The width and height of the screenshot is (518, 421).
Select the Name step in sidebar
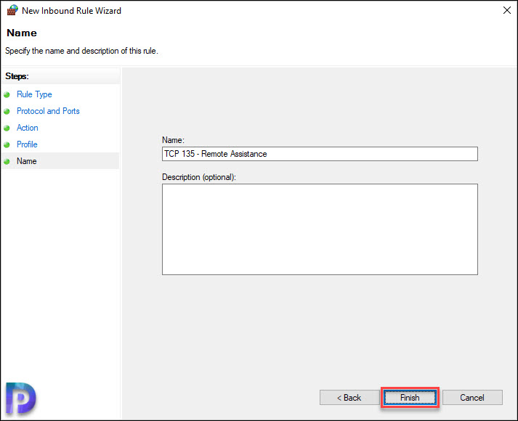[x=27, y=161]
